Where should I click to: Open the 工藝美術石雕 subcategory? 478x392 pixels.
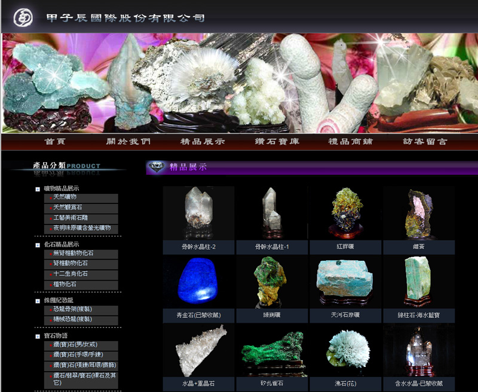tap(71, 218)
